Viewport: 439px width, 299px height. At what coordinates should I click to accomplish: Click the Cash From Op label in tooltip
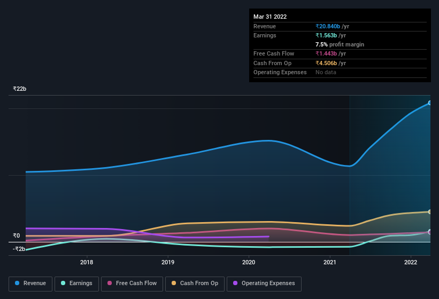tap(272, 63)
